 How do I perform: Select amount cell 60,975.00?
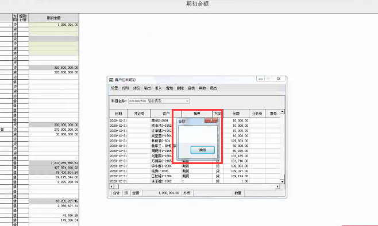click(236, 151)
